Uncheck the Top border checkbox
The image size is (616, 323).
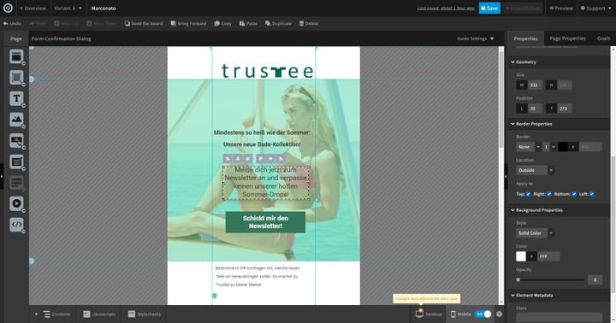(529, 194)
